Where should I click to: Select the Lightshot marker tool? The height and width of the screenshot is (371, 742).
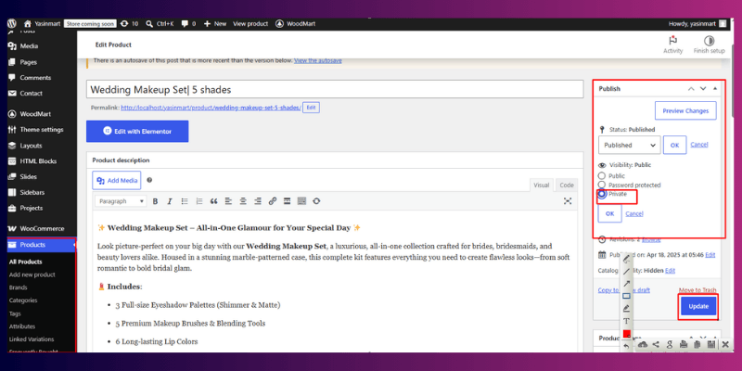627,309
